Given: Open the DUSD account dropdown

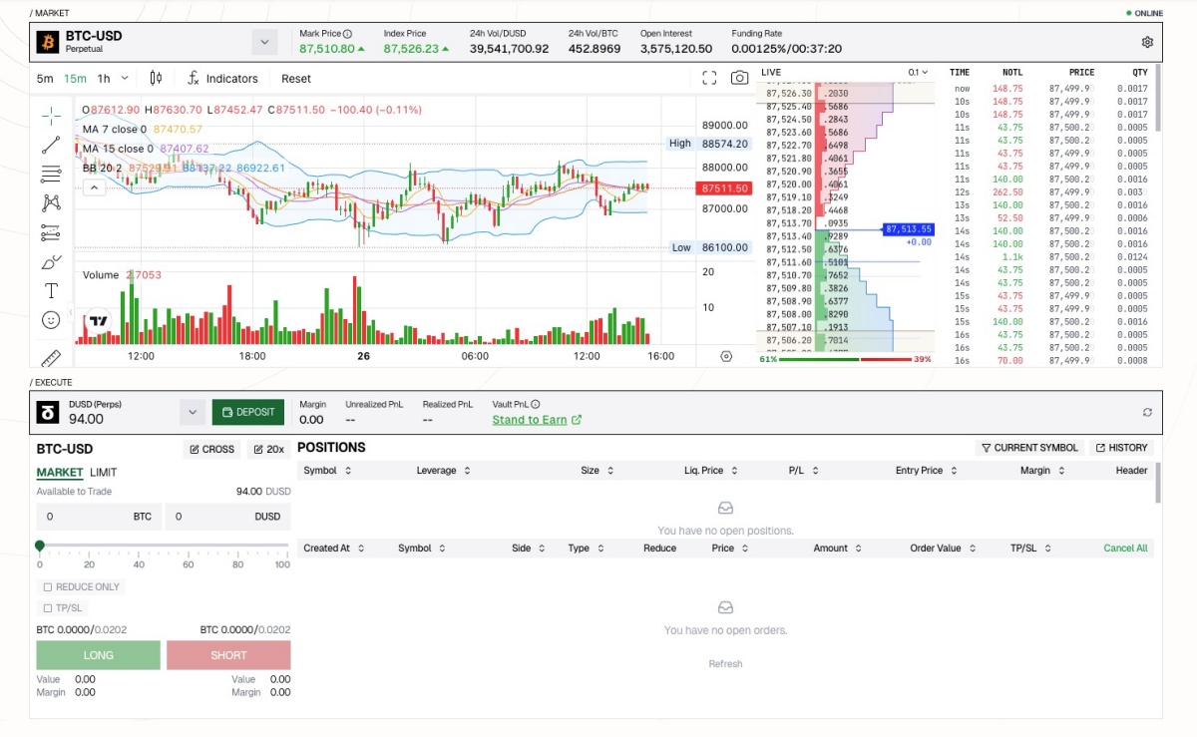Looking at the screenshot, I should click(193, 412).
